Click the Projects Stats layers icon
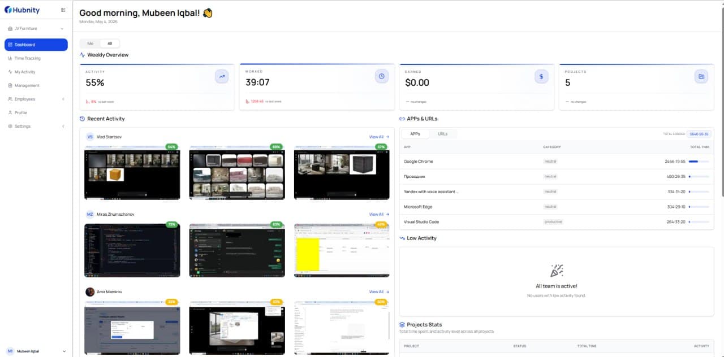 [402, 324]
